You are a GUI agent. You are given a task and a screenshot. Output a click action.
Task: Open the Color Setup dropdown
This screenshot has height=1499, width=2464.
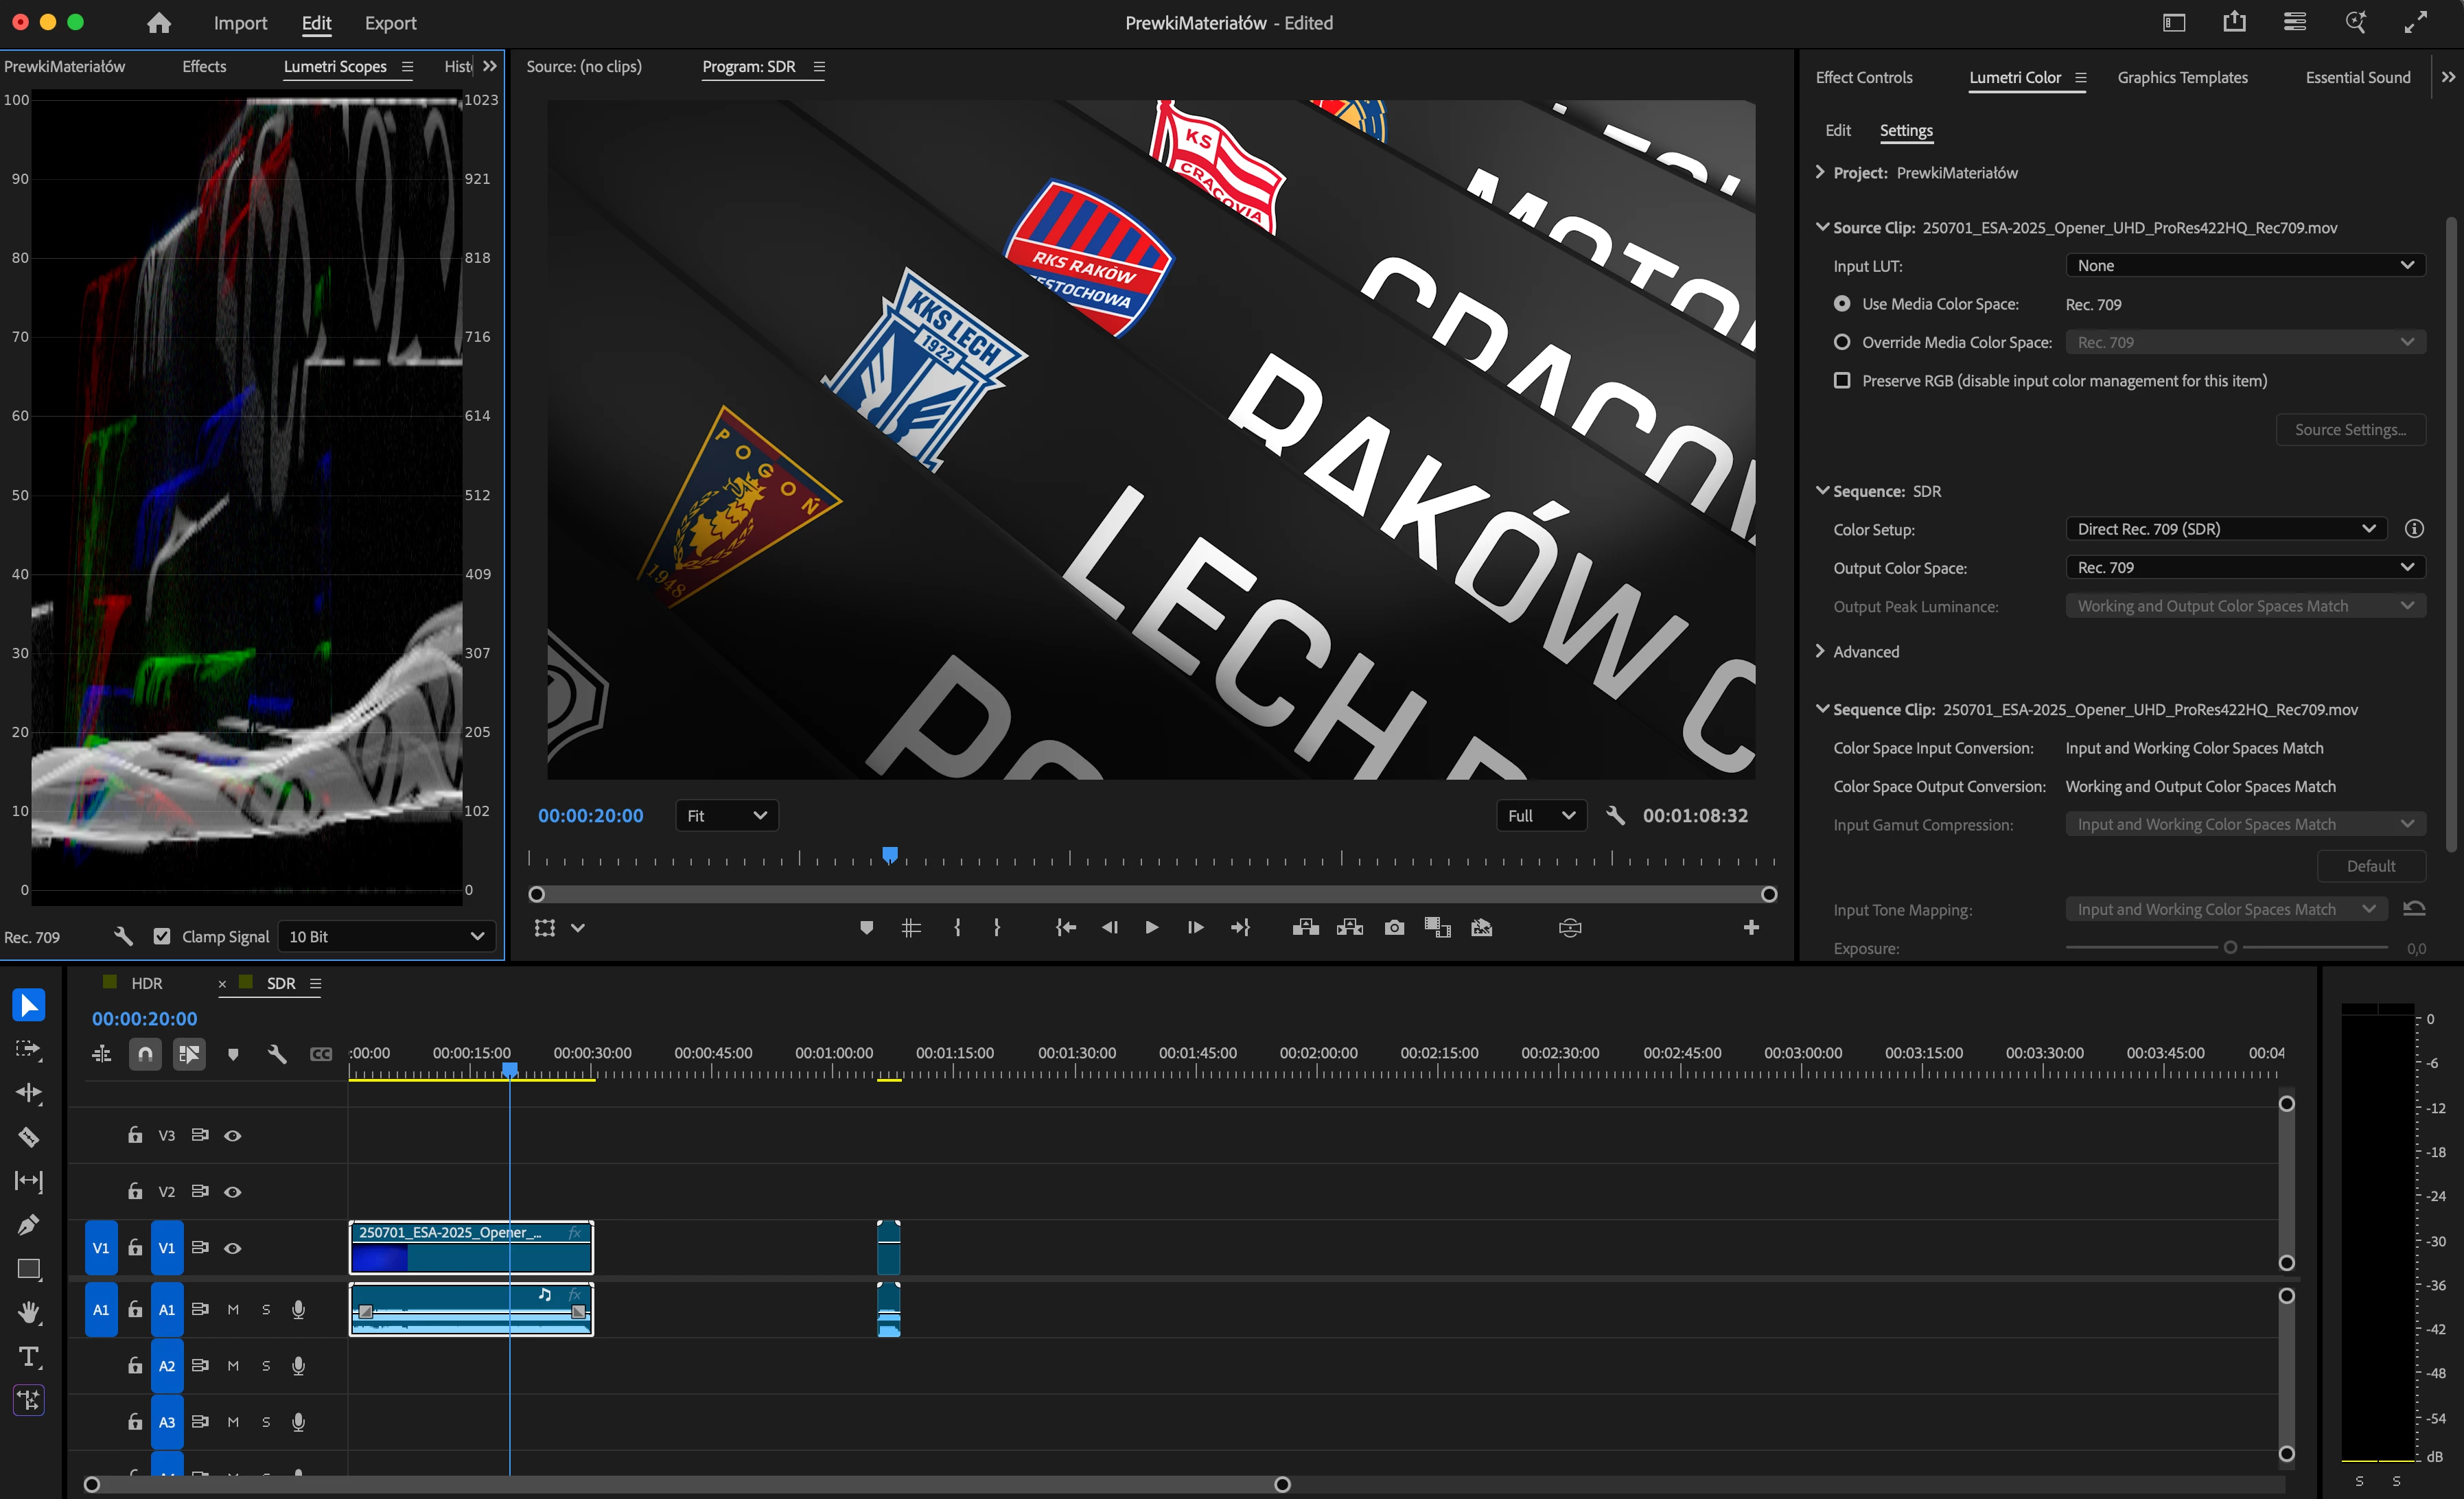coord(2226,529)
